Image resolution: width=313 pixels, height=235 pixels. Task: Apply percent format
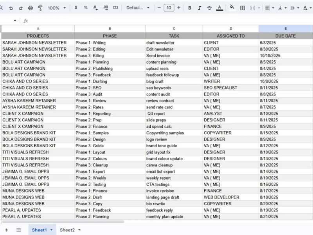click(x=85, y=7)
